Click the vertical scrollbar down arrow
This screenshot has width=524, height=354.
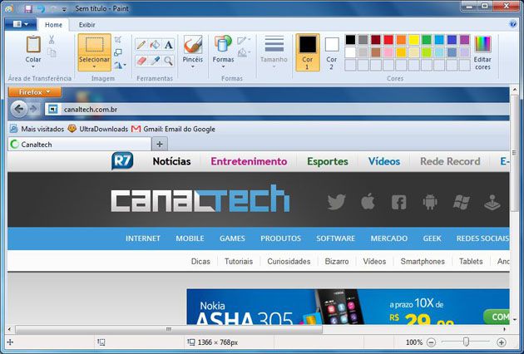click(515, 320)
